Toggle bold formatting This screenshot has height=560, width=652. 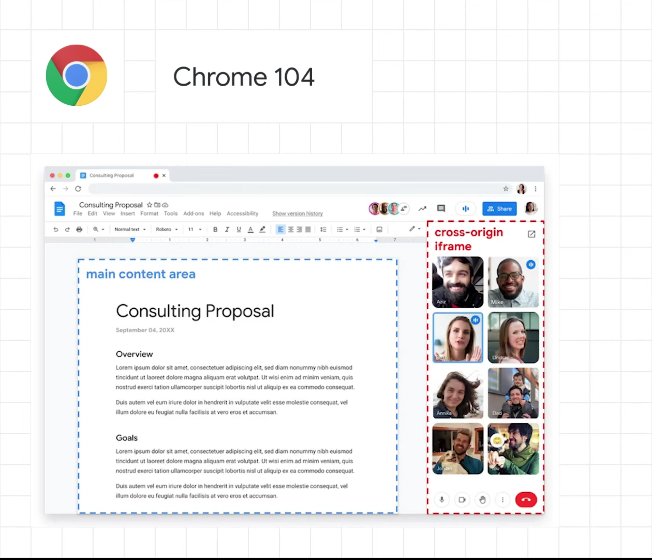(215, 229)
